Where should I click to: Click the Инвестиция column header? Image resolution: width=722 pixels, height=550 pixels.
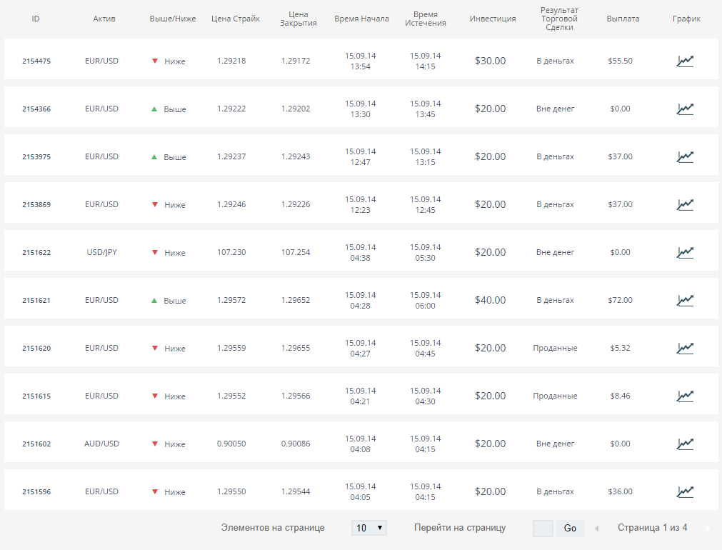pyautogui.click(x=493, y=19)
